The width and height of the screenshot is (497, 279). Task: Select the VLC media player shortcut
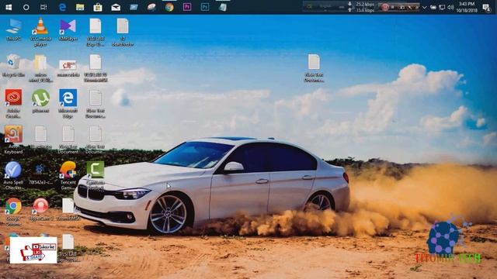point(40,33)
